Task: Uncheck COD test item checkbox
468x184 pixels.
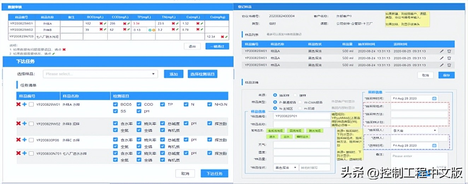Action: pos(139,104)
